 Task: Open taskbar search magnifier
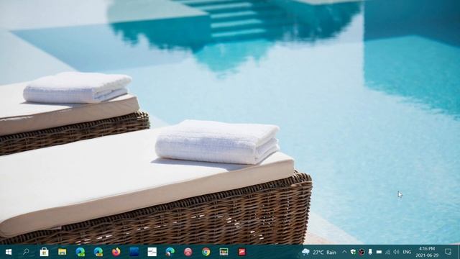(x=26, y=252)
